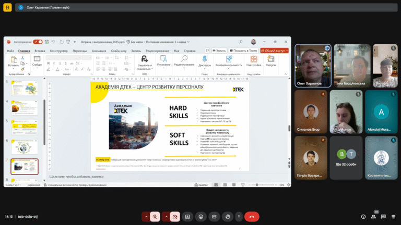
Task: Toggle the AutoSave switch in PowerPoint
Action: click(x=38, y=42)
